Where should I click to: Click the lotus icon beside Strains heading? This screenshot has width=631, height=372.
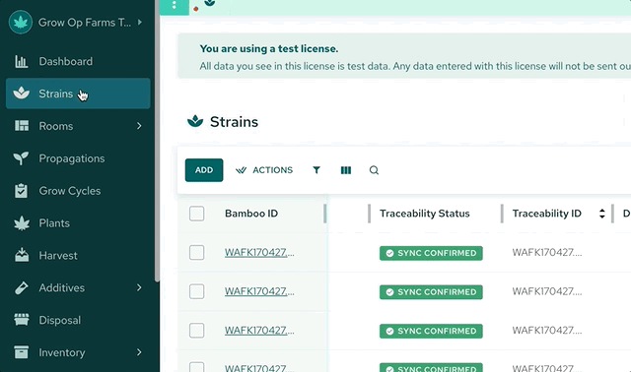pyautogui.click(x=195, y=121)
